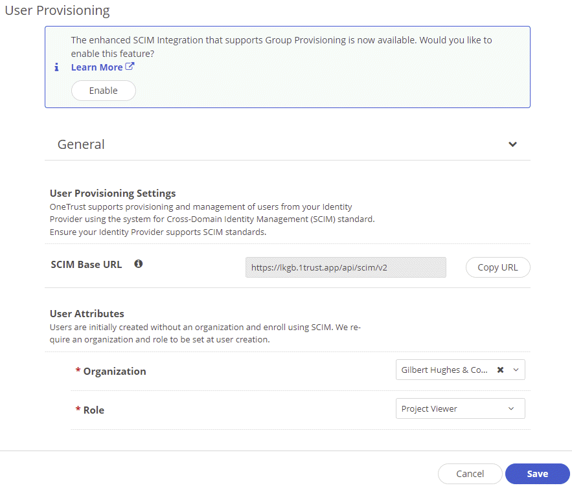Viewport: 572px width, 490px height.
Task: Collapse the General section chevron
Action: pyautogui.click(x=512, y=144)
